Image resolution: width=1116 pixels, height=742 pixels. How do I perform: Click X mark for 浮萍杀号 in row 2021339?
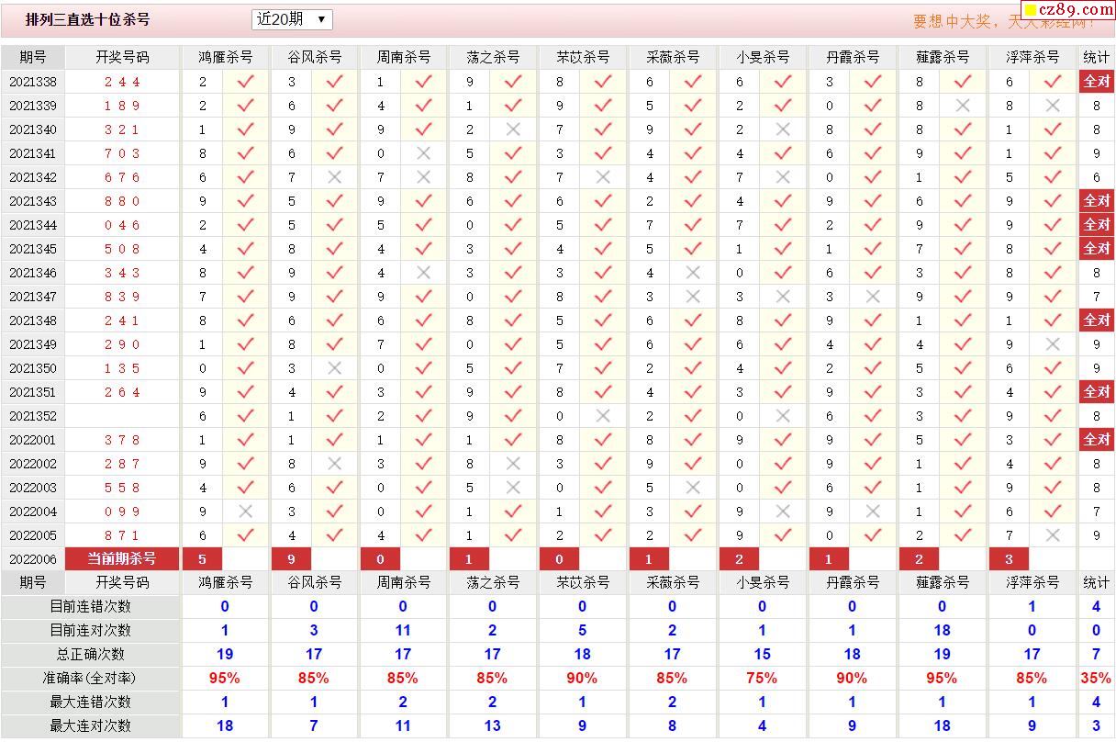point(1053,106)
